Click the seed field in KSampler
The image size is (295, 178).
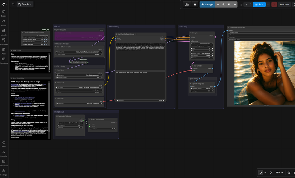click(202, 44)
